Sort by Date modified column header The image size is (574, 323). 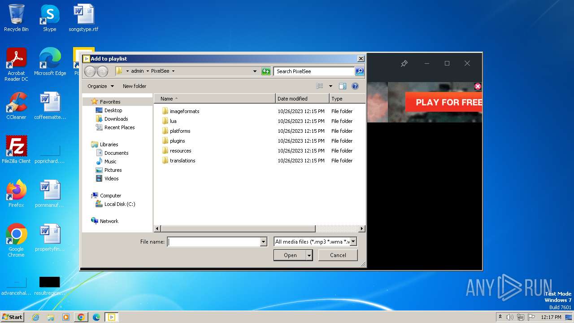pos(302,99)
